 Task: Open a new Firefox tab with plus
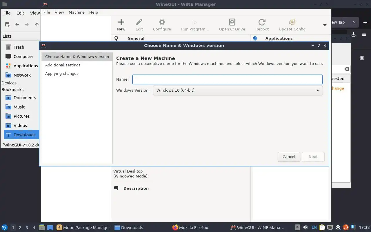[x=365, y=23]
